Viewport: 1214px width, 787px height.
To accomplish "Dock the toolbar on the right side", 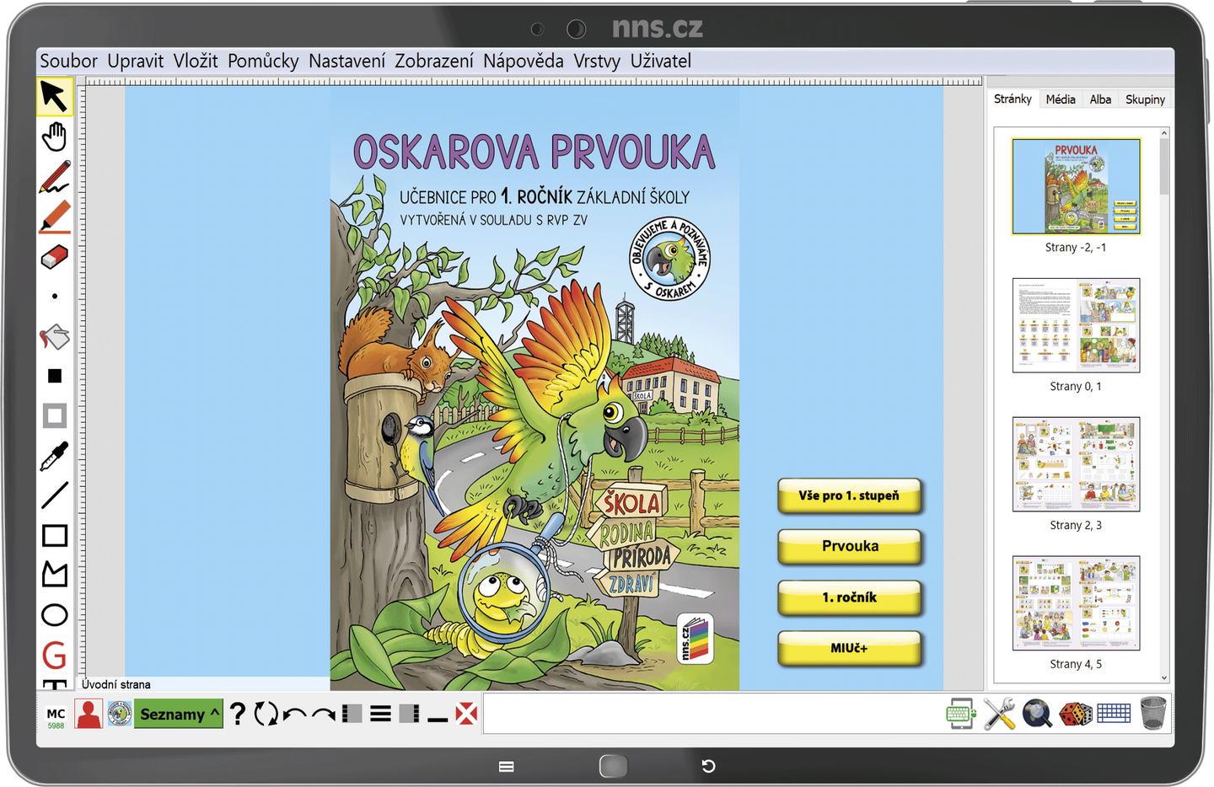I will click(x=409, y=714).
